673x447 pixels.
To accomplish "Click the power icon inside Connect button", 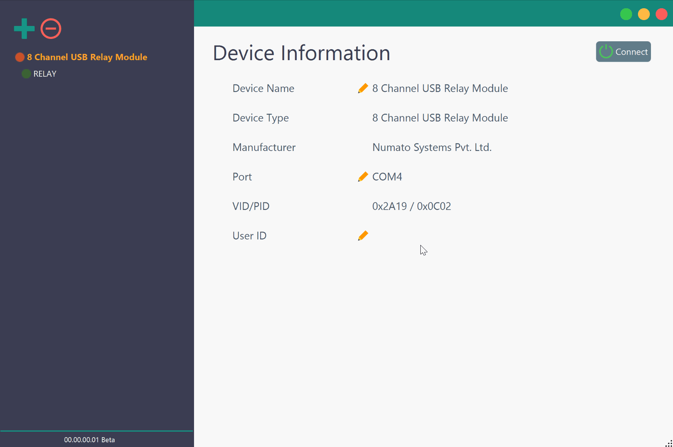I will pos(605,52).
